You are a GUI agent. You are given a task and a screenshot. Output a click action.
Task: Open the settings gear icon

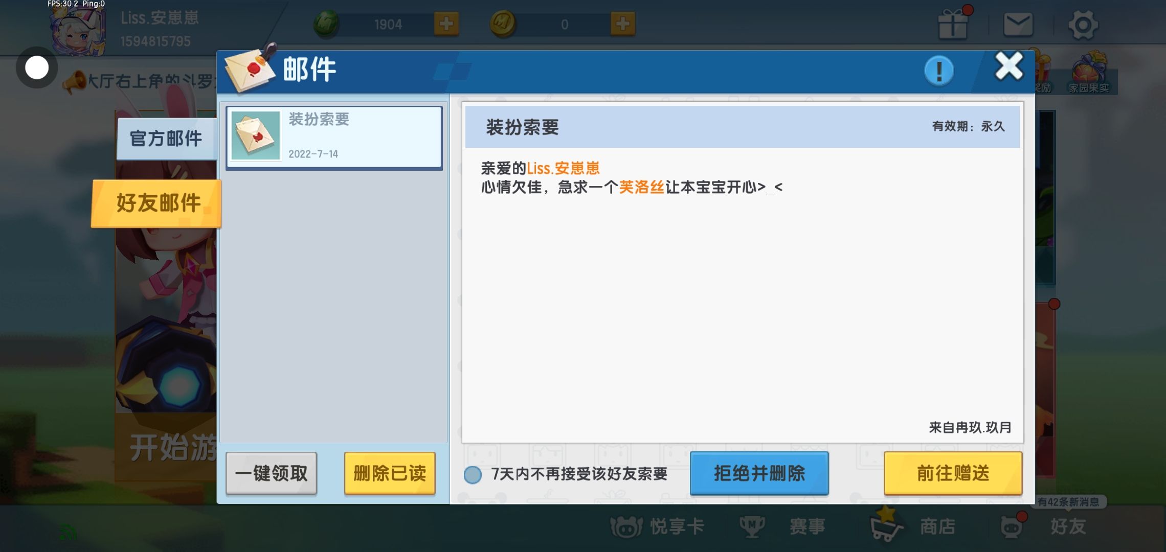pos(1083,25)
